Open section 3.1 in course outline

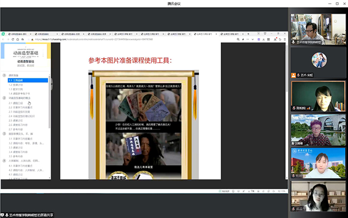point(21,139)
